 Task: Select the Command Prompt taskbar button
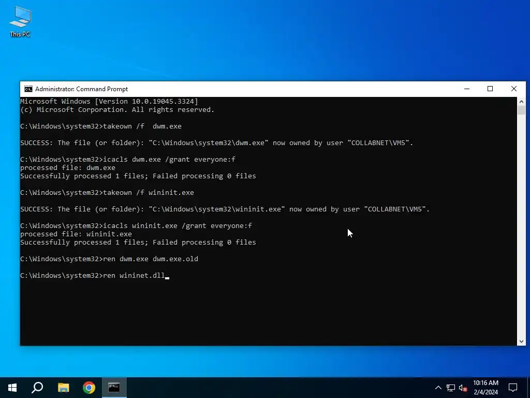point(114,388)
